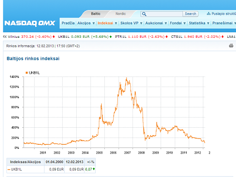Expand the Indeksai dropdown arrow
236x177 pixels.
(116, 23)
